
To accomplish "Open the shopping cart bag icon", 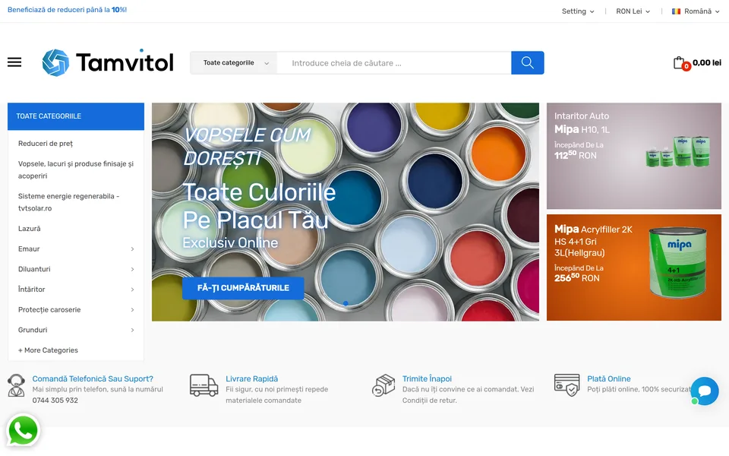I will coord(679,63).
